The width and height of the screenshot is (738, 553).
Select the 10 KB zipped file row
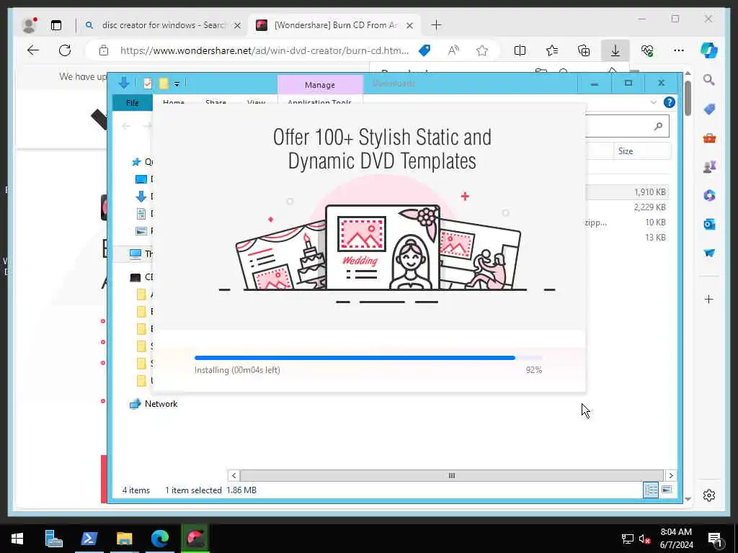pyautogui.click(x=628, y=222)
